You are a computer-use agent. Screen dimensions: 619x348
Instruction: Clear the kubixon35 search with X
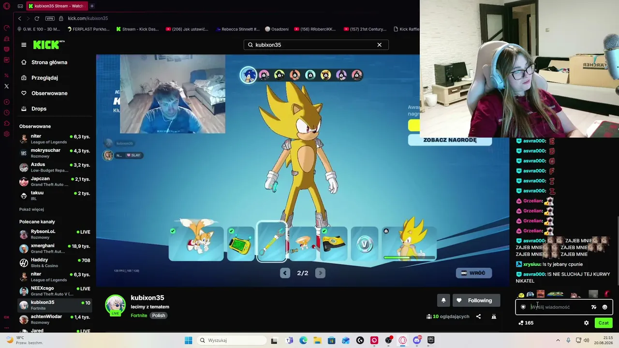click(x=379, y=45)
